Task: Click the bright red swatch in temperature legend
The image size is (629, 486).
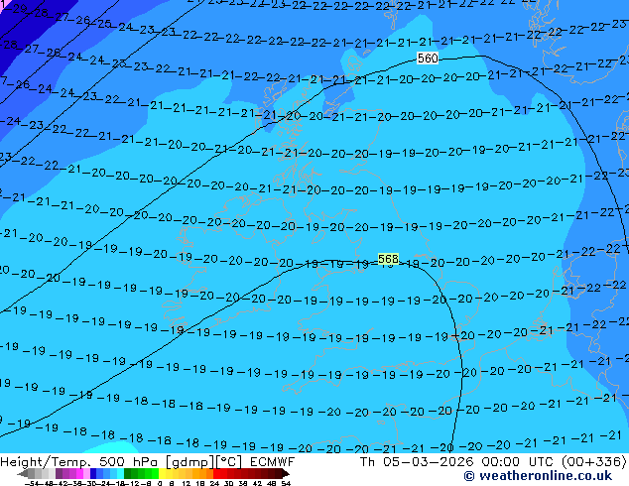Action: click(x=216, y=473)
